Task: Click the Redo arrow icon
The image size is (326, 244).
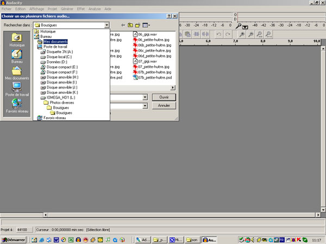Action: pyautogui.click(x=228, y=34)
